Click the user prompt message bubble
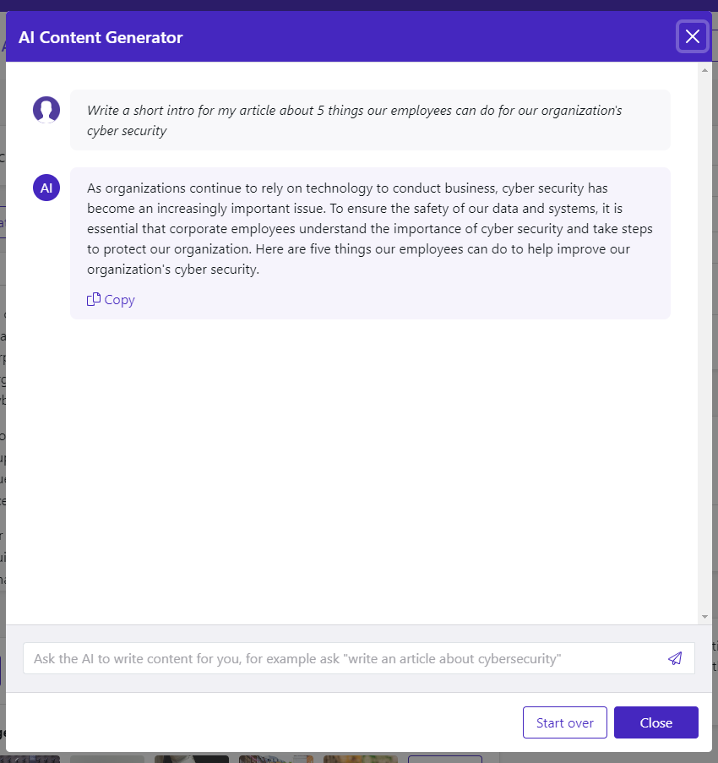This screenshot has width=718, height=763. (x=370, y=120)
